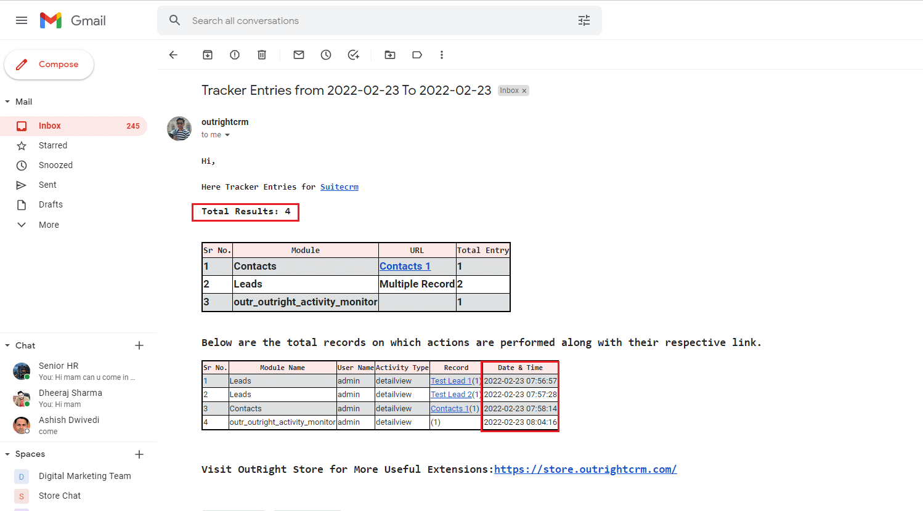This screenshot has height=511, width=923.
Task: Click the search magnifier icon
Action: click(175, 20)
